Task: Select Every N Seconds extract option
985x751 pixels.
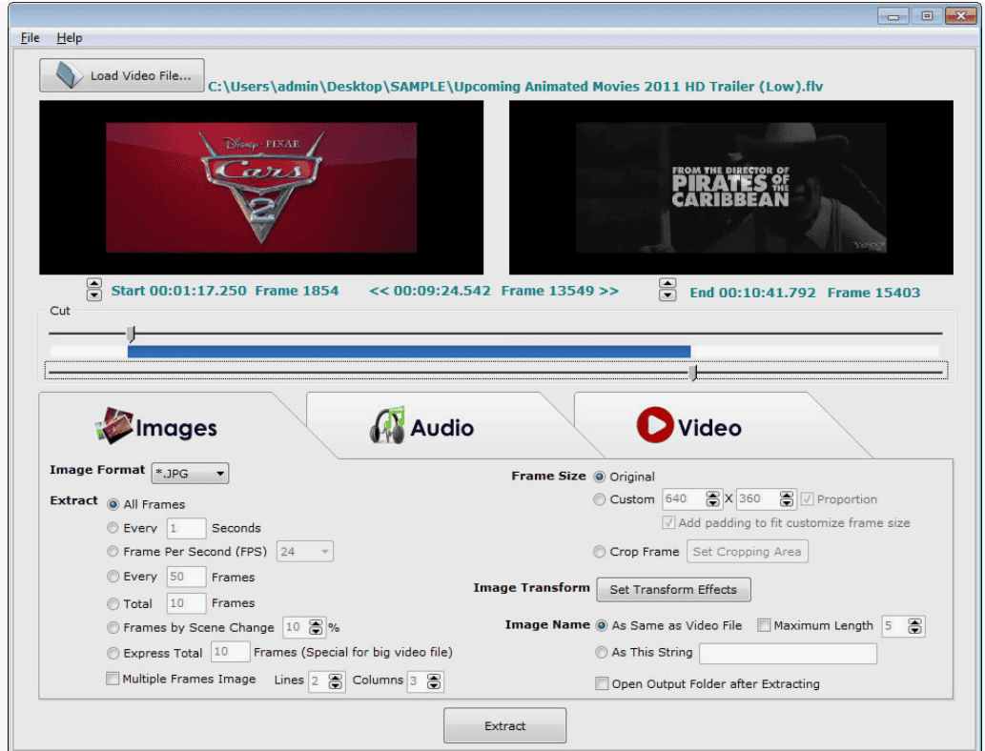Action: point(113,528)
